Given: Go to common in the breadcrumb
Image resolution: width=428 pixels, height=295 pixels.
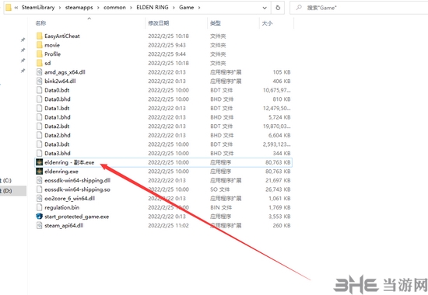Looking at the screenshot, I should click(x=114, y=8).
